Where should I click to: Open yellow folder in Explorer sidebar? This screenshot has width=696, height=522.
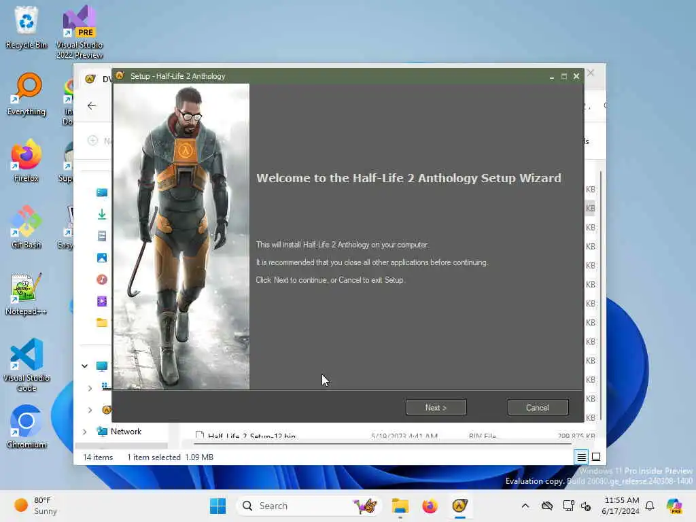pyautogui.click(x=102, y=323)
